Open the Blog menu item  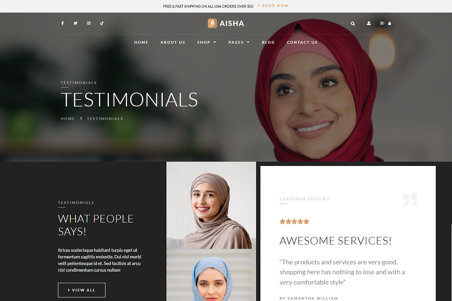pos(269,43)
